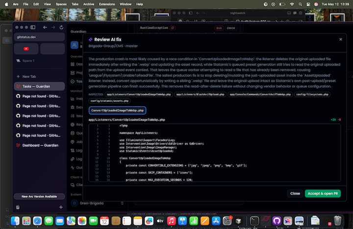Open Numbers from the Dock

[194, 221]
